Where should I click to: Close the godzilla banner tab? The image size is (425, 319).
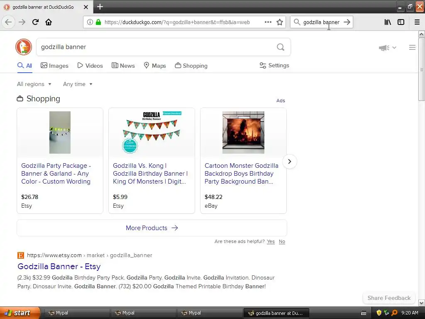tap(85, 7)
